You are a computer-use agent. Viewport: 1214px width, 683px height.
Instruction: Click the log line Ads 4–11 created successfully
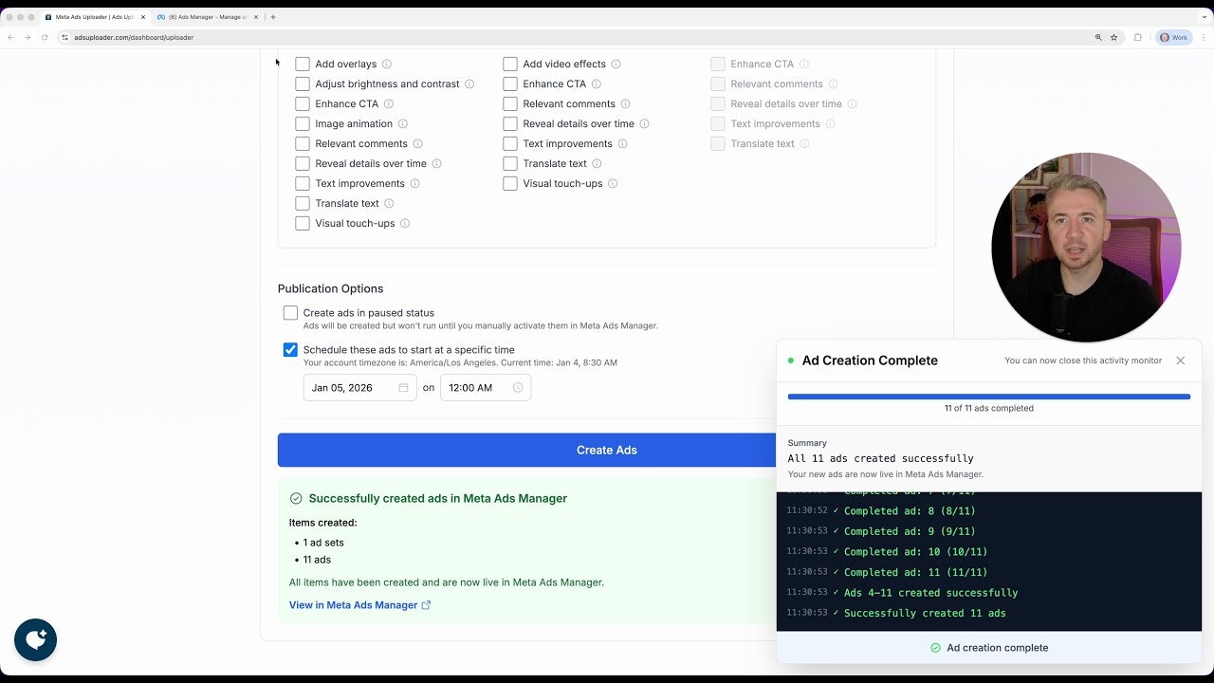pos(930,593)
